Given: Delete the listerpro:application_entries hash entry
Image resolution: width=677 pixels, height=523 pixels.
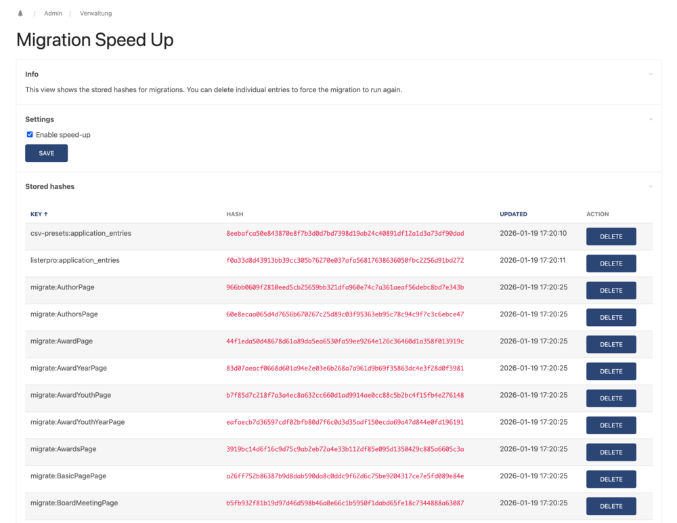Looking at the screenshot, I should [x=611, y=263].
